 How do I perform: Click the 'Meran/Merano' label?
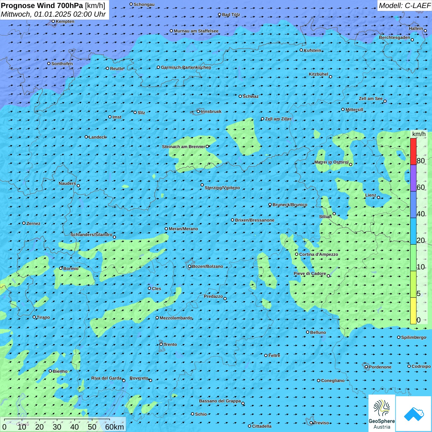pos(183,229)
